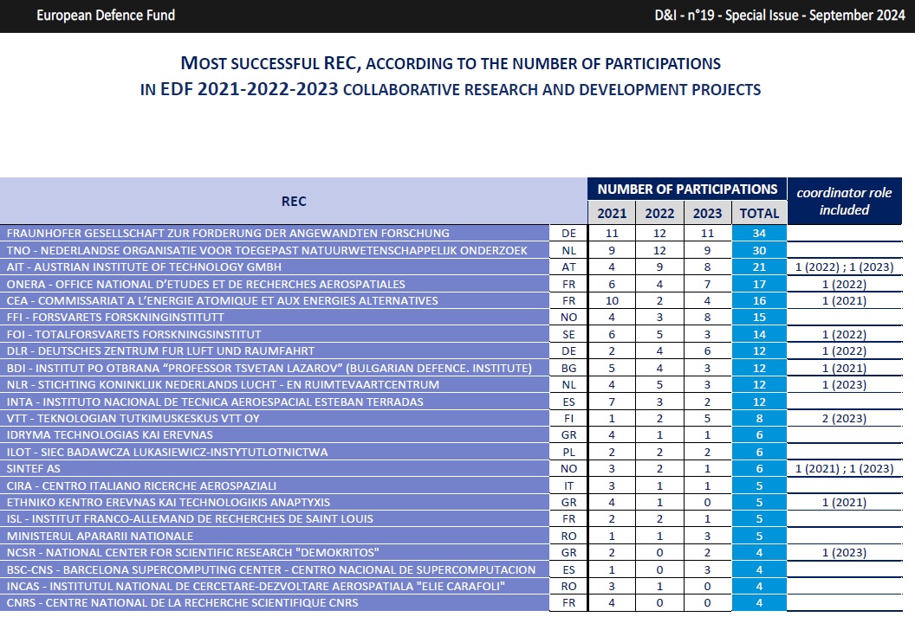The image size is (915, 617).
Task: Click the NLR Stichting Koninklijk row name
Action: (x=223, y=384)
